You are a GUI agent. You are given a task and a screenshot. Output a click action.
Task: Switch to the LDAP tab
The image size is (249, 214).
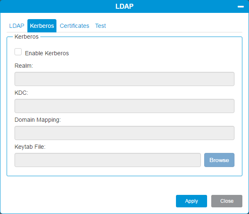point(17,26)
